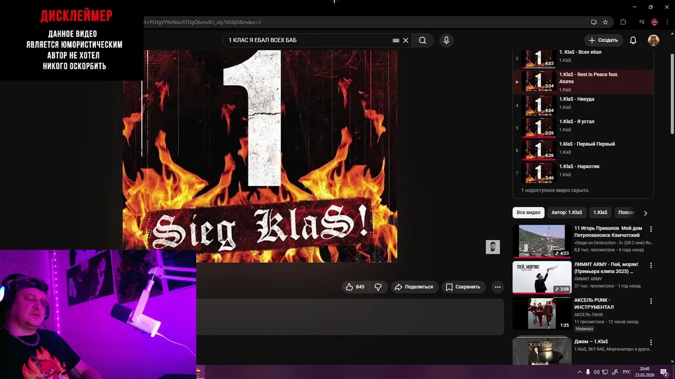This screenshot has height=379, width=675.
Task: Select playing item 1.Kla$ - Rest in Peace
Action: point(583,82)
